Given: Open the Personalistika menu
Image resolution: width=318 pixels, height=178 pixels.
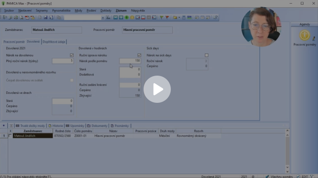Looking at the screenshot, I should pyautogui.click(x=61, y=10).
